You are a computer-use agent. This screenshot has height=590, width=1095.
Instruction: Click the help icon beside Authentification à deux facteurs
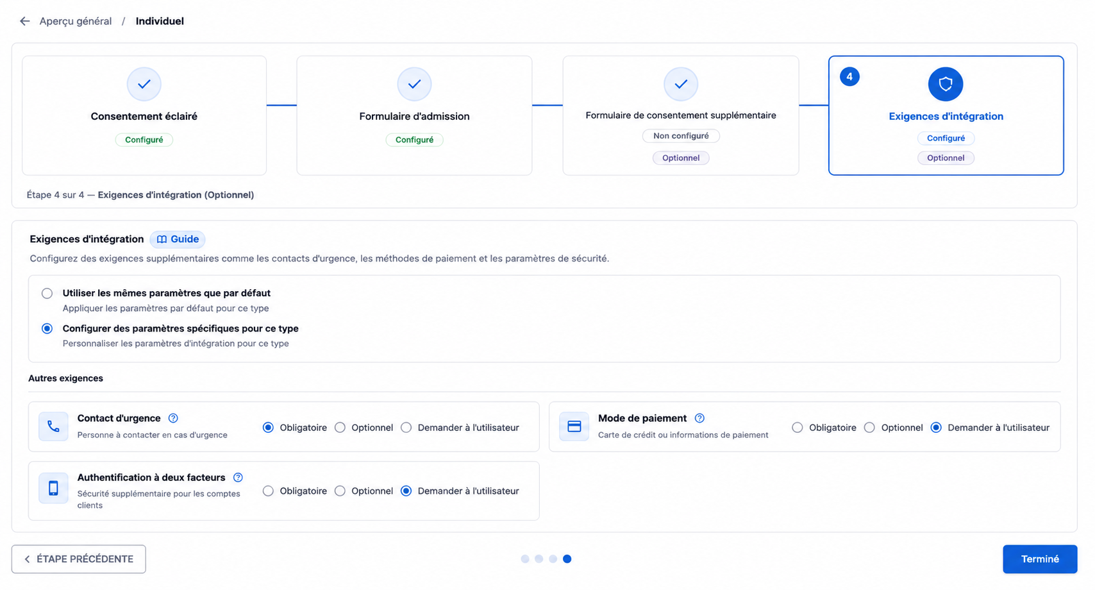pos(238,478)
